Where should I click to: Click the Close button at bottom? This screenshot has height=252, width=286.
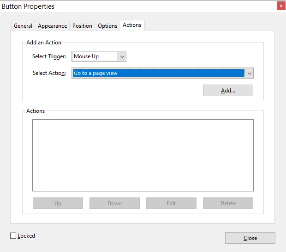(x=250, y=238)
